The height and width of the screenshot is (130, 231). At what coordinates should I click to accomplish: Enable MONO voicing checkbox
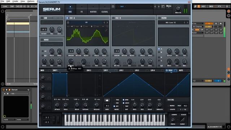pyautogui.click(x=168, y=106)
